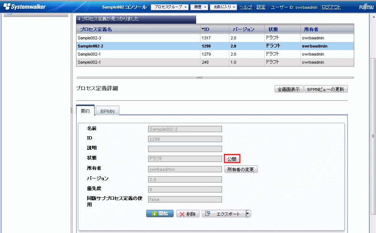Click the Fujitsu logo
Screen dimensions: 376x233
366,7
